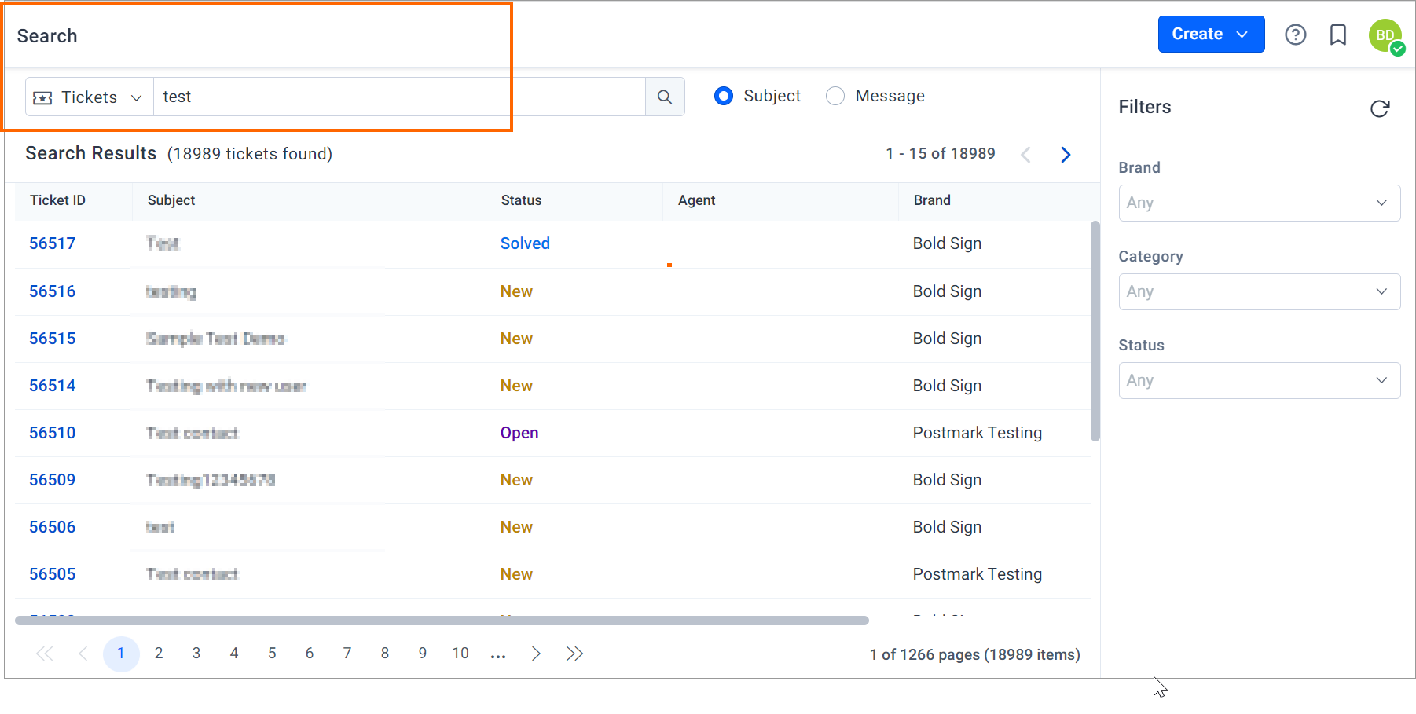This screenshot has height=714, width=1416.
Task: Go to page 10
Action: pos(460,654)
